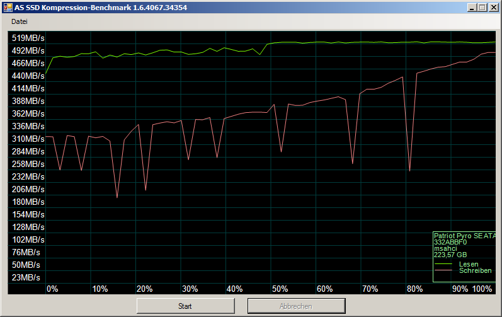Click the 362MB/s axis label

pos(28,113)
